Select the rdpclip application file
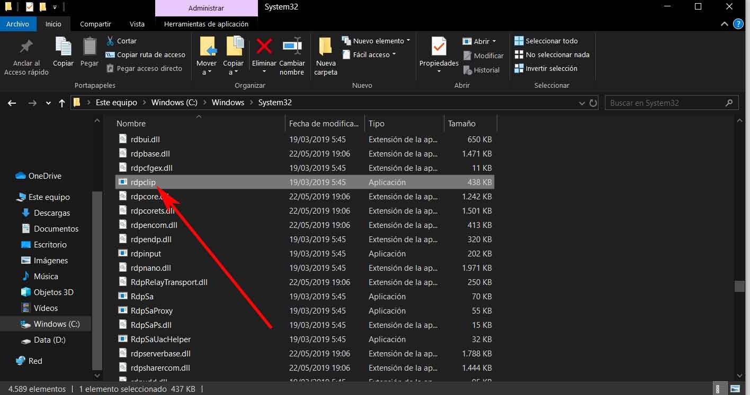750x395 pixels. pos(305,182)
